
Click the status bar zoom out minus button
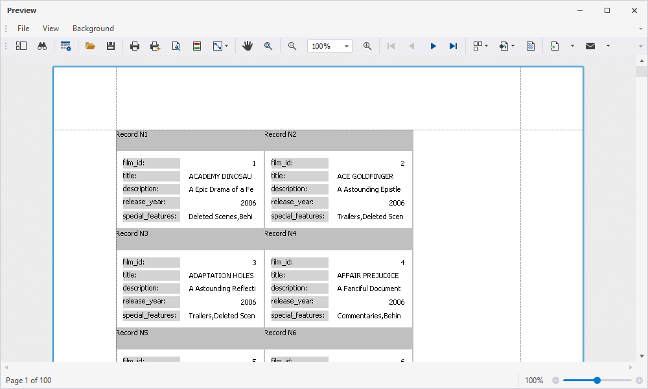point(555,381)
